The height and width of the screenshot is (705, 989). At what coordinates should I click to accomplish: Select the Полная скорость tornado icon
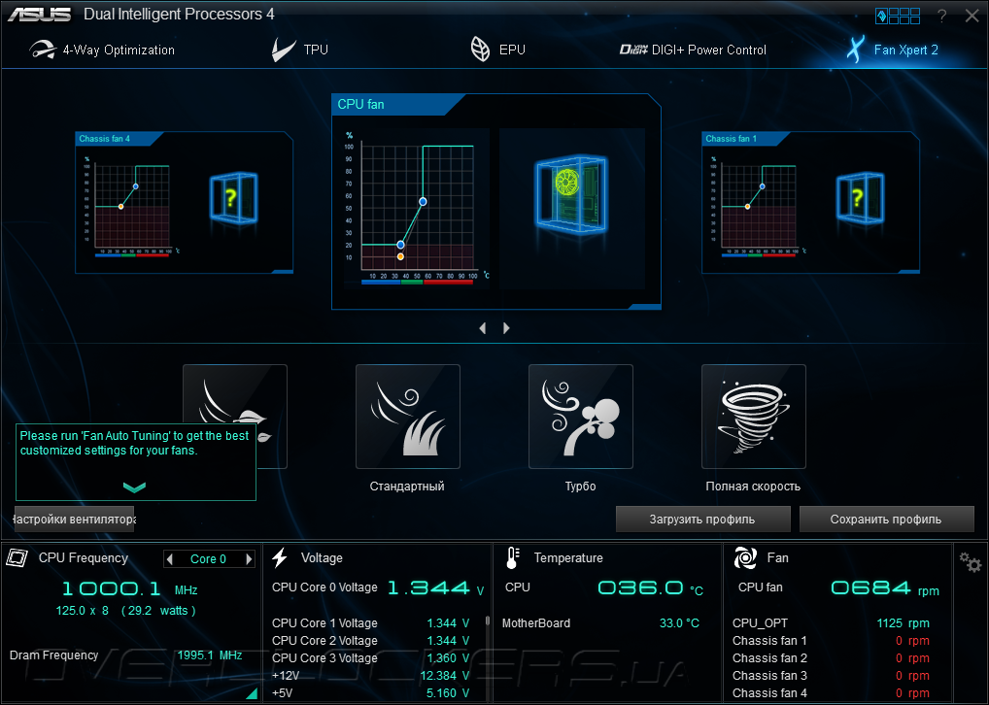754,417
